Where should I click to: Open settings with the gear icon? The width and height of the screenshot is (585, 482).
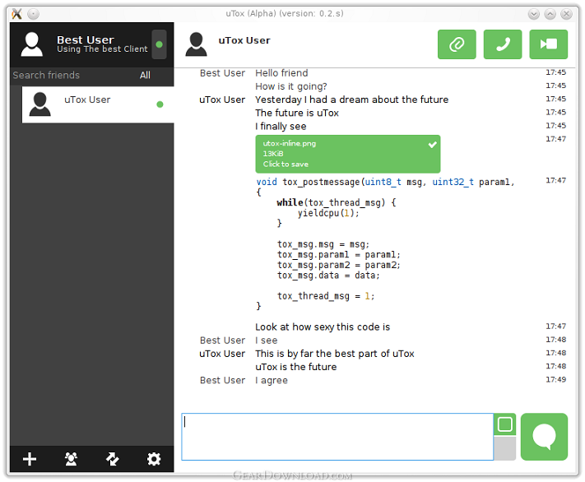click(x=154, y=459)
